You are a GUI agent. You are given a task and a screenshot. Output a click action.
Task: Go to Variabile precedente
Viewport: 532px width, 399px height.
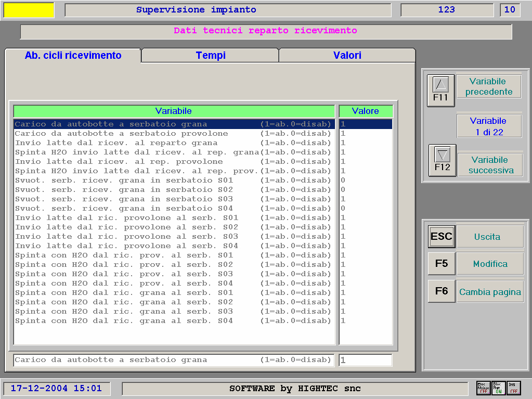[x=488, y=86]
